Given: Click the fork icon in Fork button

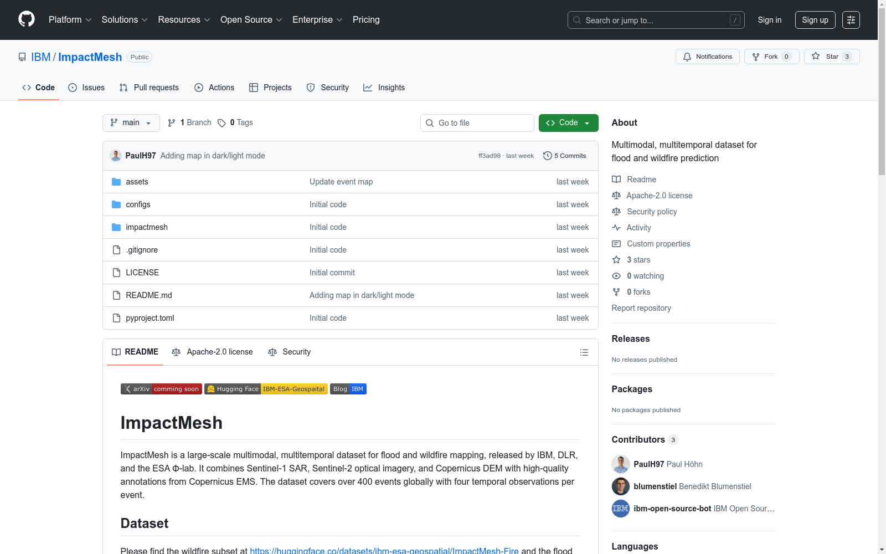Looking at the screenshot, I should pos(756,57).
